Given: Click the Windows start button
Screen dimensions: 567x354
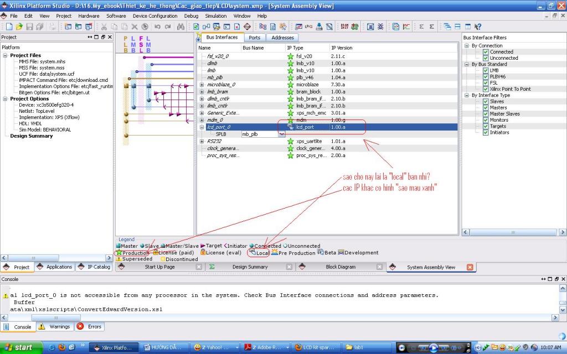Looking at the screenshot, I should coord(18,347).
